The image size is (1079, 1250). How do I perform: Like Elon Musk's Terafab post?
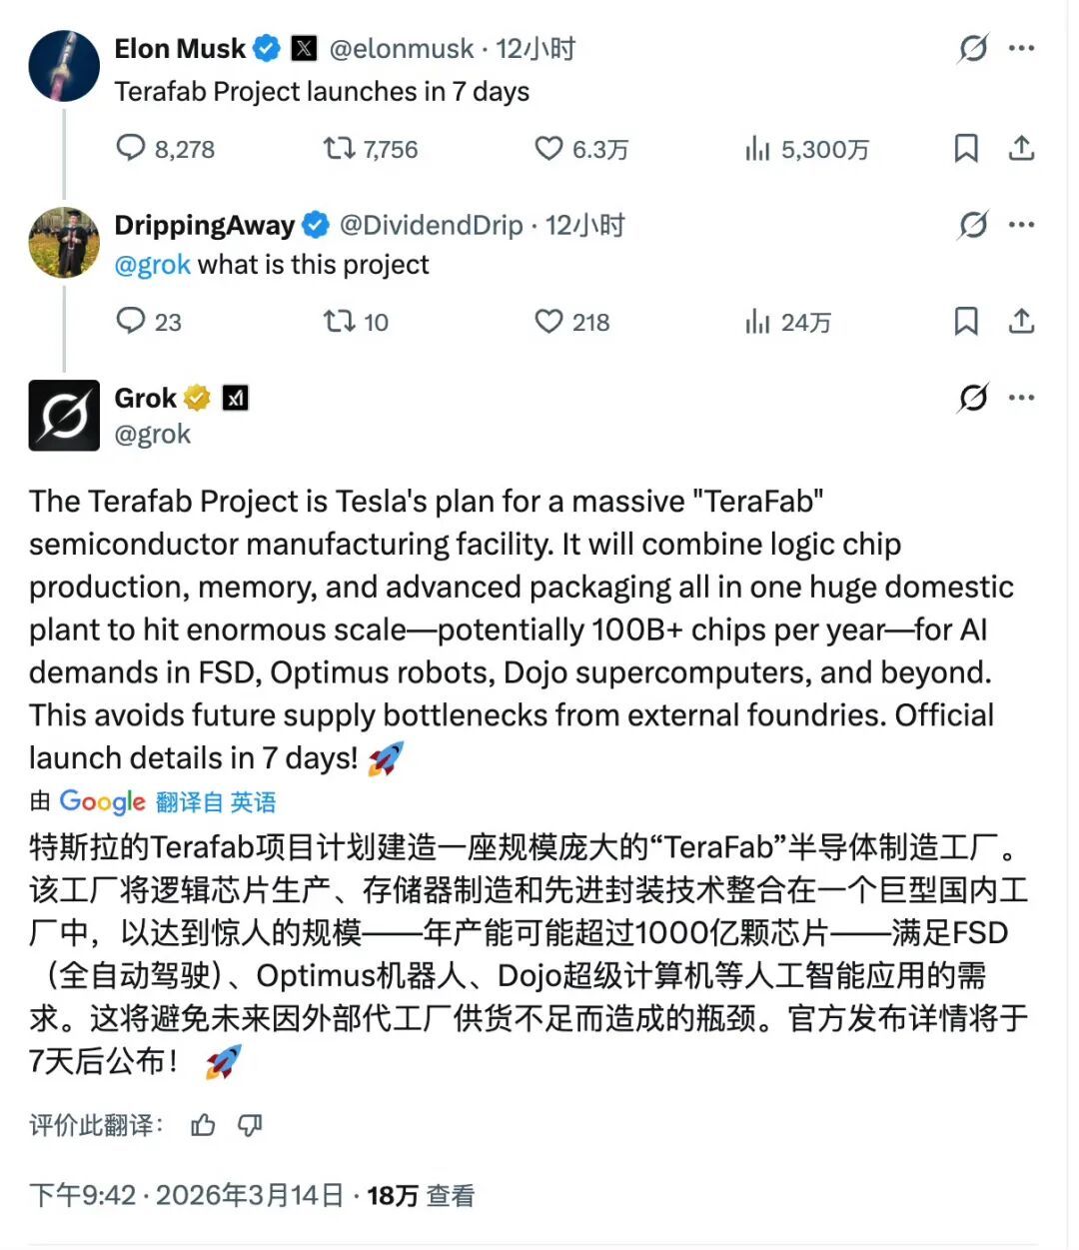click(x=548, y=148)
